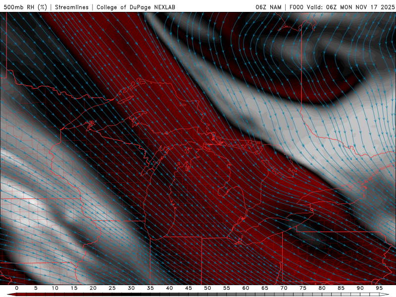Click the "85" legend value
The image size is (396, 297).
[x=341, y=288]
